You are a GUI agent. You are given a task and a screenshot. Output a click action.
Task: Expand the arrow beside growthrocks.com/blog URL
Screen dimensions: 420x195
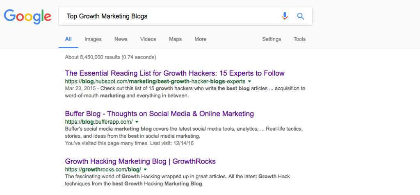pyautogui.click(x=145, y=170)
